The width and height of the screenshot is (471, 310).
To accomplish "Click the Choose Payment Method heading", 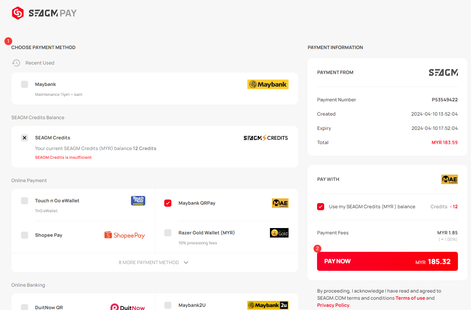I will pyautogui.click(x=43, y=48).
